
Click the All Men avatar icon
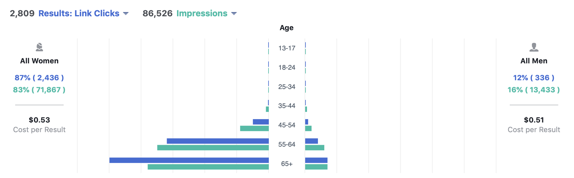534,47
